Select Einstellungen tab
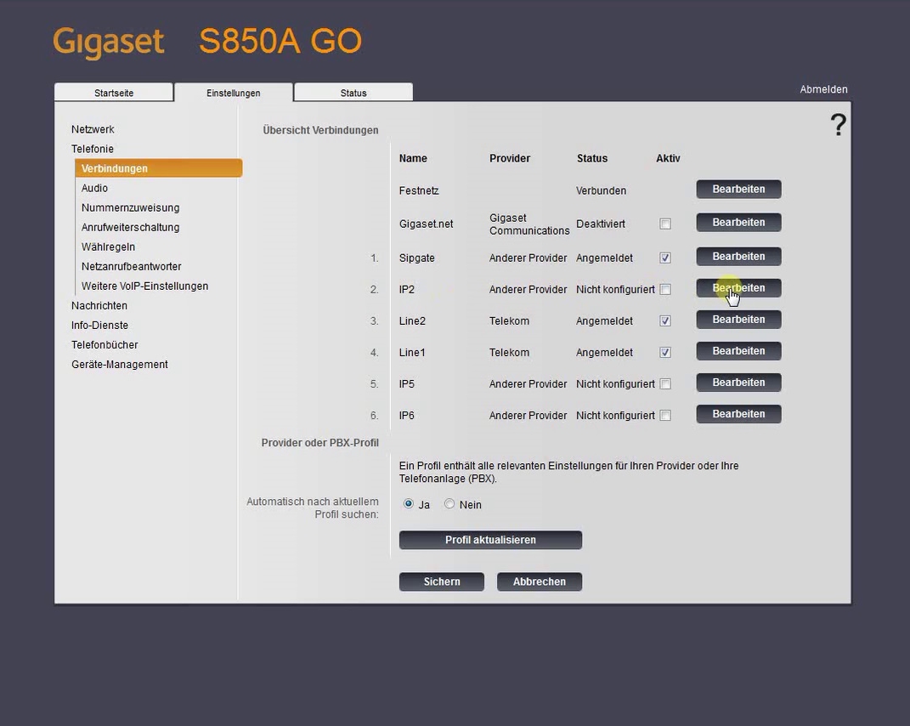 (x=234, y=92)
